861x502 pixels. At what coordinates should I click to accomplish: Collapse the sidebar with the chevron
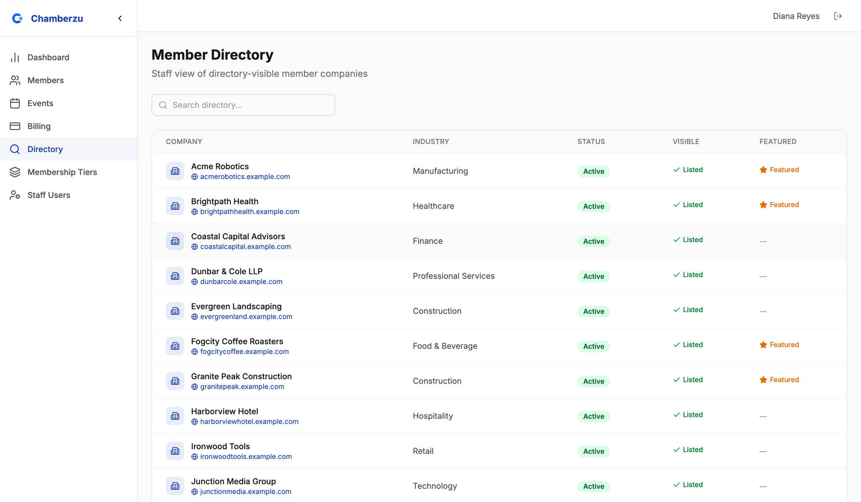point(120,18)
